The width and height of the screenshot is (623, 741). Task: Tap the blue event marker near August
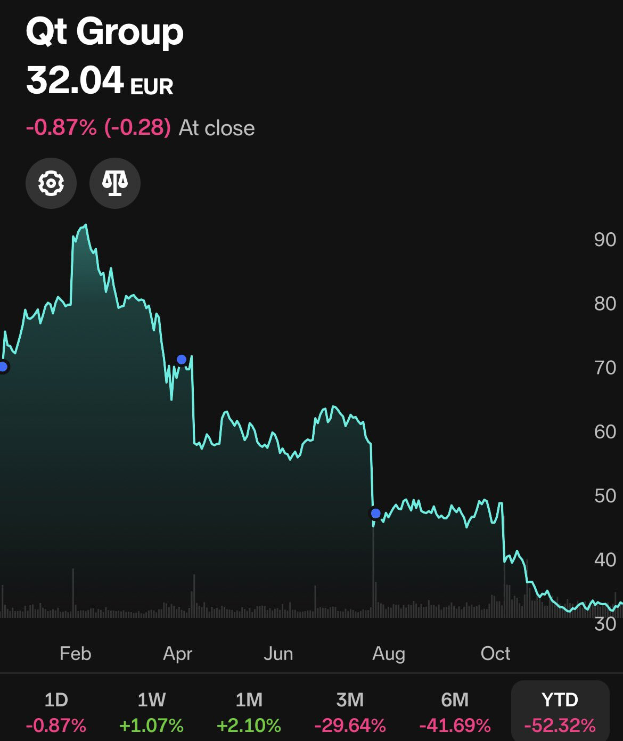[x=375, y=513]
